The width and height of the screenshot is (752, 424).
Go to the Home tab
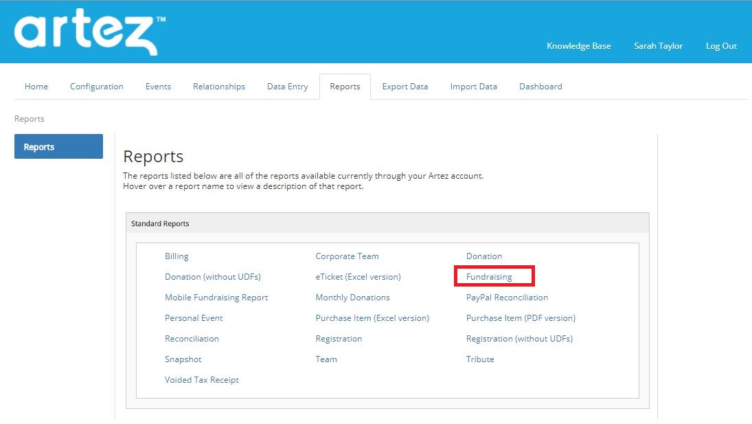(36, 87)
